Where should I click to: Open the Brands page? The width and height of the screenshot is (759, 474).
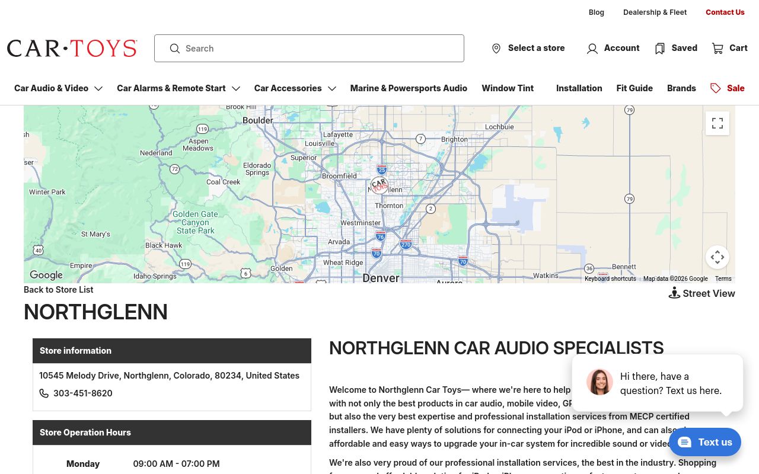pos(681,88)
